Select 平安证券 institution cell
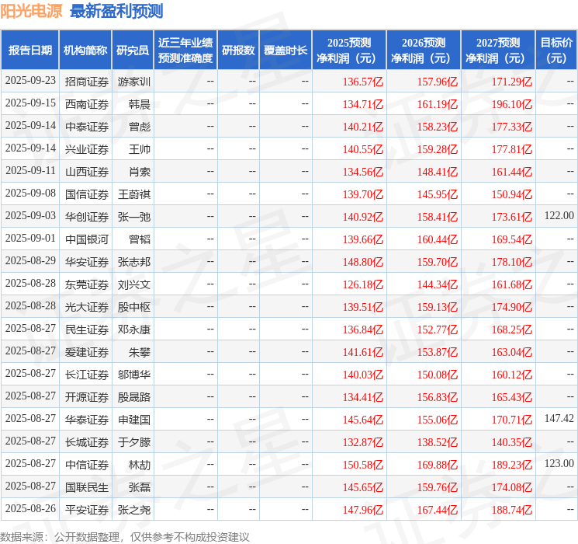The image size is (578, 544). 87,510
